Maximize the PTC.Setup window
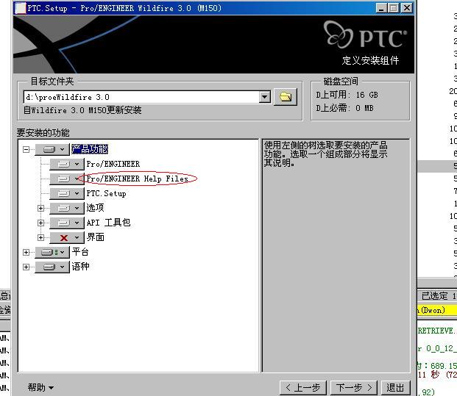 [x=394, y=8]
